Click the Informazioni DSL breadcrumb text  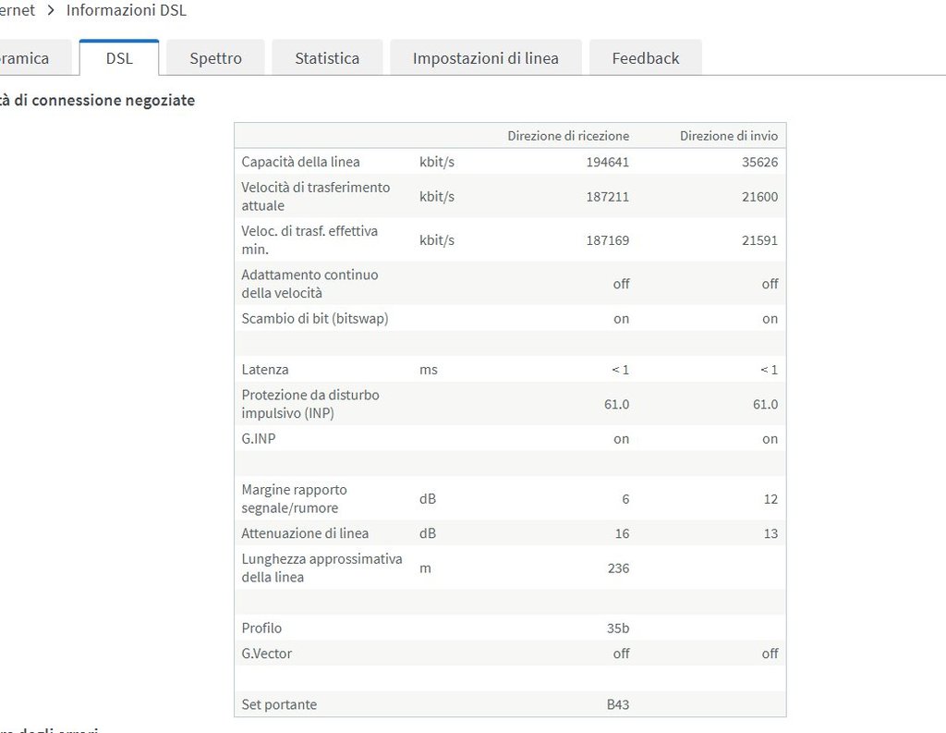[126, 10]
